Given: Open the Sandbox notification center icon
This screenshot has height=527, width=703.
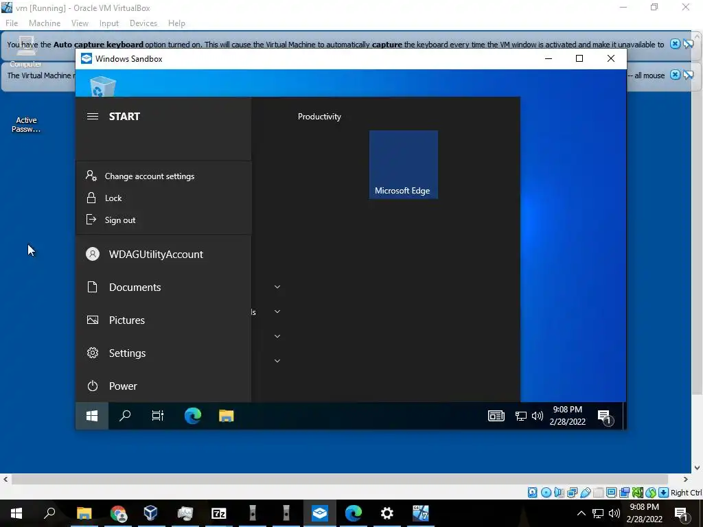Looking at the screenshot, I should point(604,417).
